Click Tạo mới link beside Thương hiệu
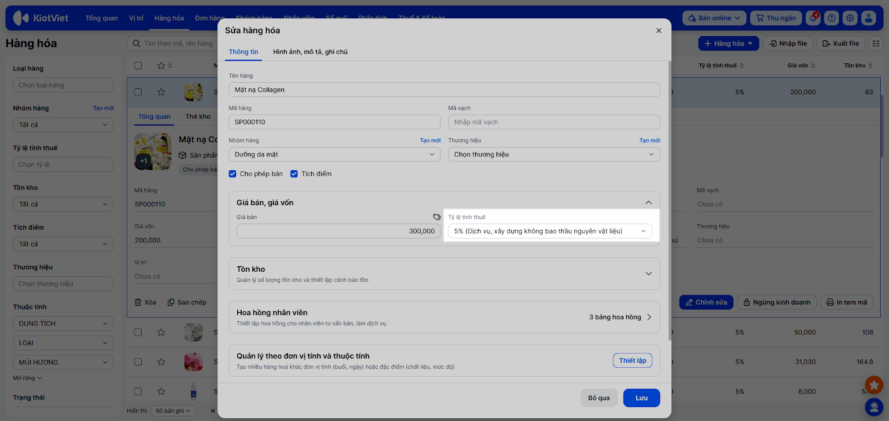Image resolution: width=889 pixels, height=421 pixels. pos(650,140)
